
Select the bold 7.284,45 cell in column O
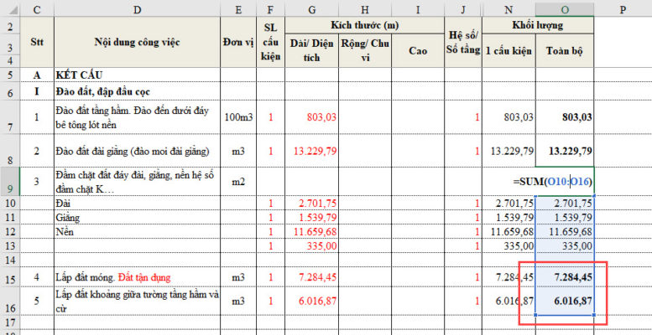(565, 276)
